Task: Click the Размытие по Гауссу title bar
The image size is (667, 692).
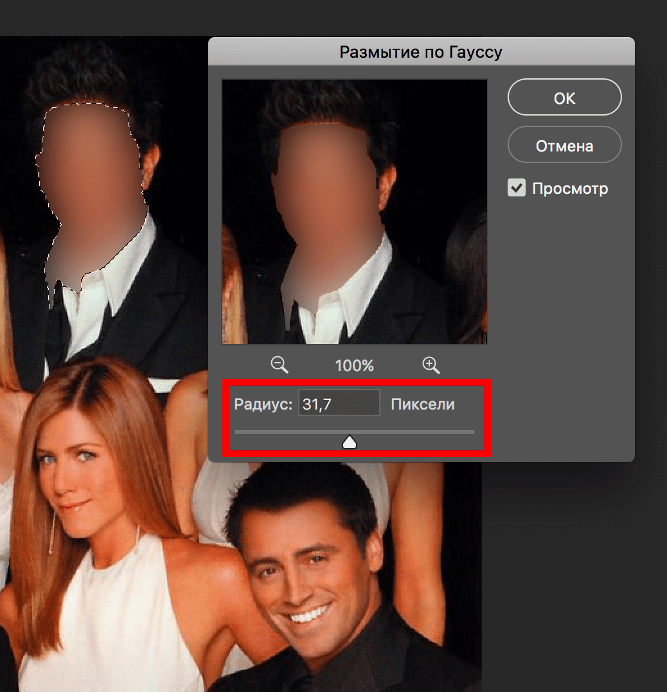Action: coord(421,52)
